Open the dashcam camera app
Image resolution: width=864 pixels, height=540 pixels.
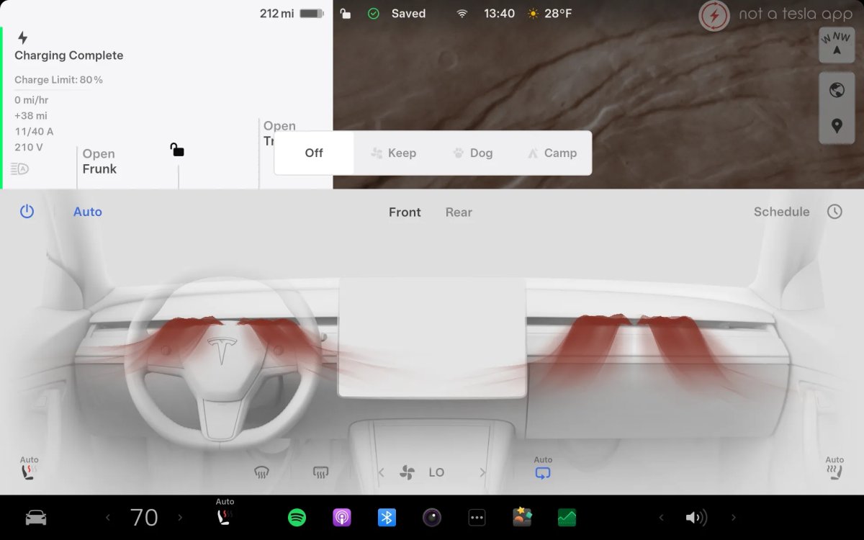point(432,518)
